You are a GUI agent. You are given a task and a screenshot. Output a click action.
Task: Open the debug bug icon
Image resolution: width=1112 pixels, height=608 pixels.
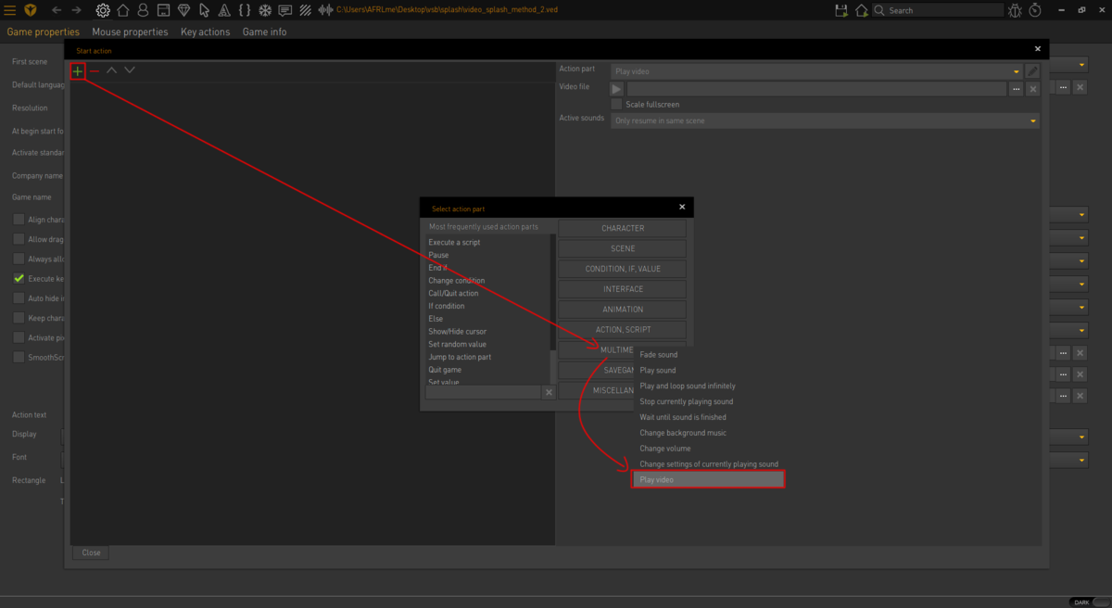pyautogui.click(x=1016, y=10)
